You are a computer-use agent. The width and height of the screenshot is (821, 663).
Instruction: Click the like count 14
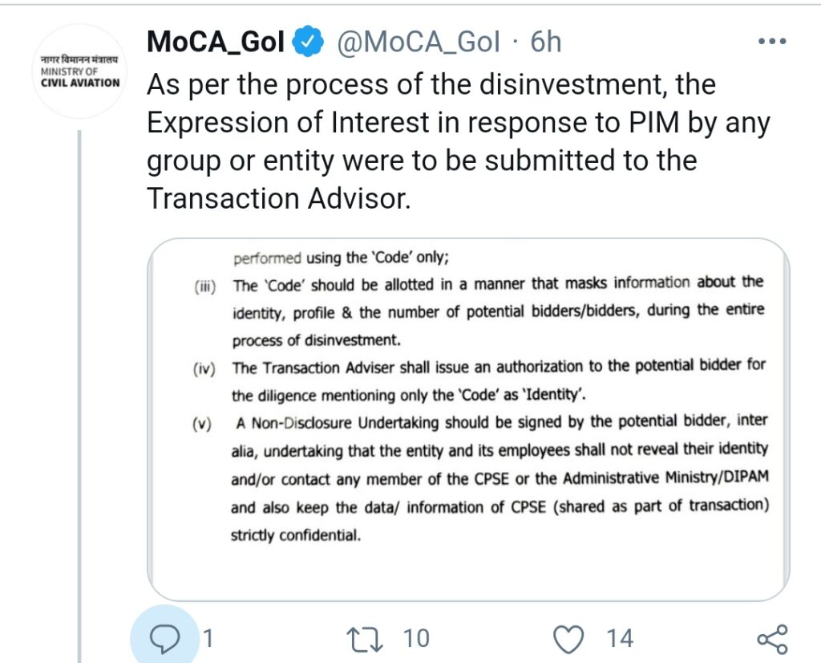click(x=620, y=639)
